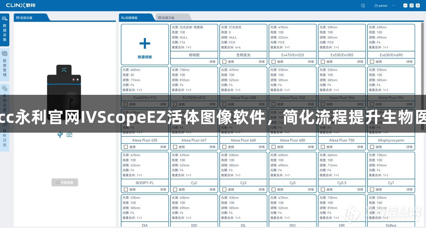This screenshot has width=426, height=228.
Task: Select the 生物发光 template name
Action: click(243, 55)
